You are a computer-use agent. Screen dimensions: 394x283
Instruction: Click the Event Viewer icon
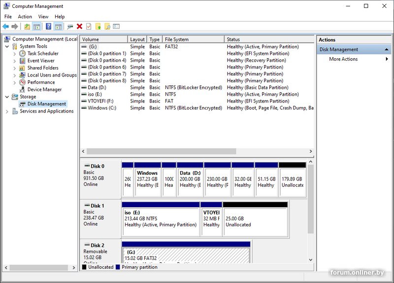click(22, 61)
